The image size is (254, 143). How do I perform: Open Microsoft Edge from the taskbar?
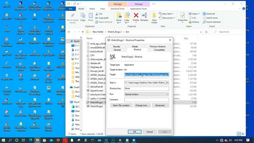(31, 140)
